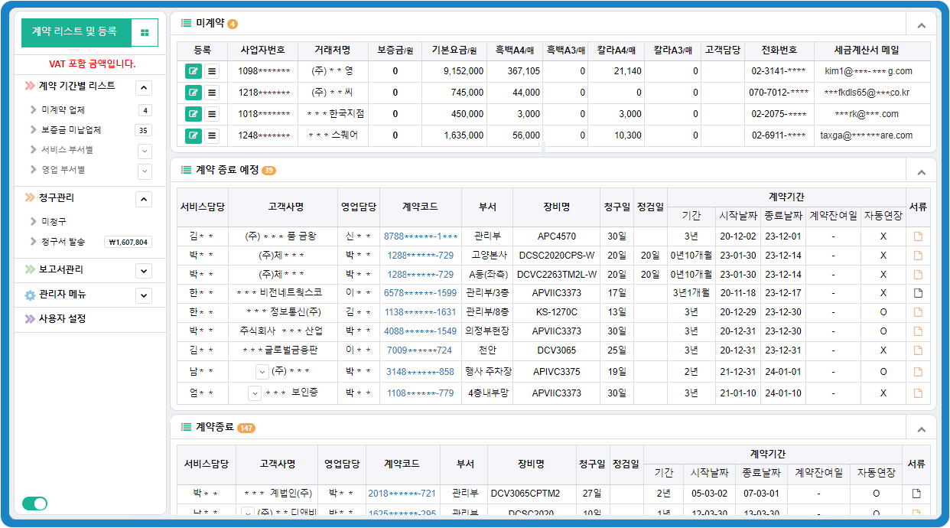
Task: Expand dropdown next to 보인증 customer name
Action: pos(255,393)
